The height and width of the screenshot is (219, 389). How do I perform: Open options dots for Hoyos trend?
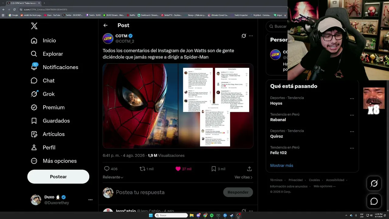pos(352,99)
